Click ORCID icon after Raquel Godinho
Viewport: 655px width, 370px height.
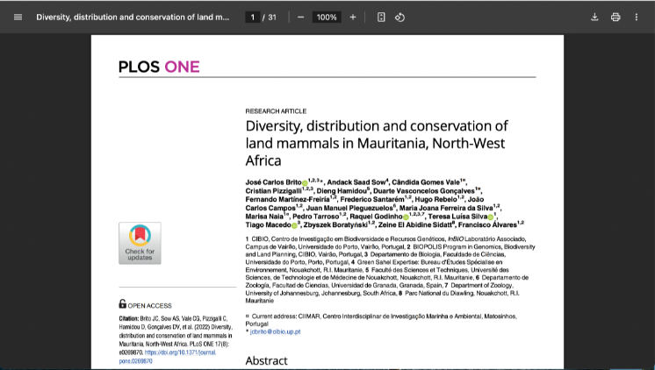(x=406, y=216)
